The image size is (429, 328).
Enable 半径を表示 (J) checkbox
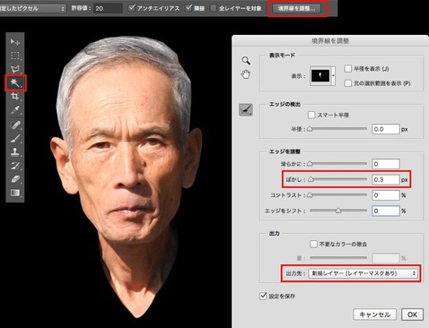point(347,69)
